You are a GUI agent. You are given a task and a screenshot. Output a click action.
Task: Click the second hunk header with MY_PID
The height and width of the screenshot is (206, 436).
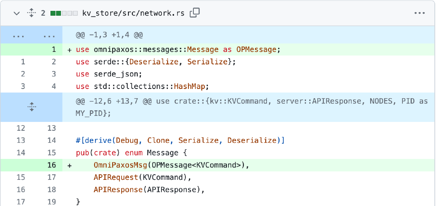tap(252, 107)
